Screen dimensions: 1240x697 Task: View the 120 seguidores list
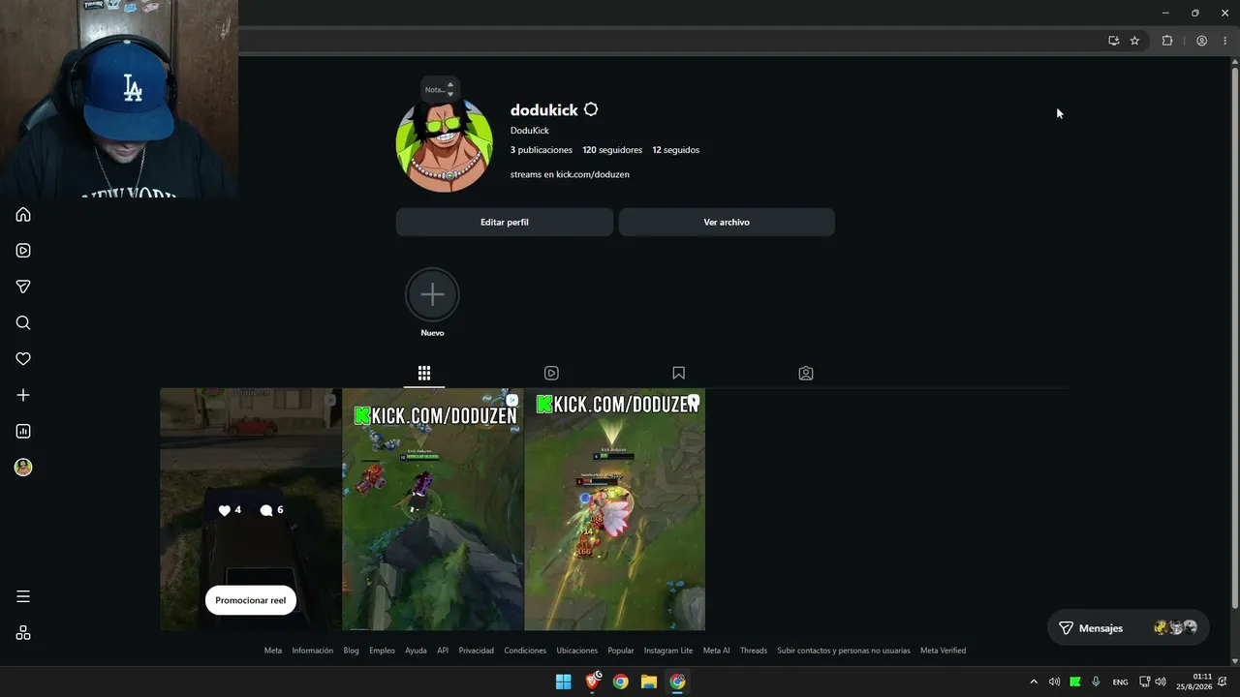pyautogui.click(x=612, y=150)
